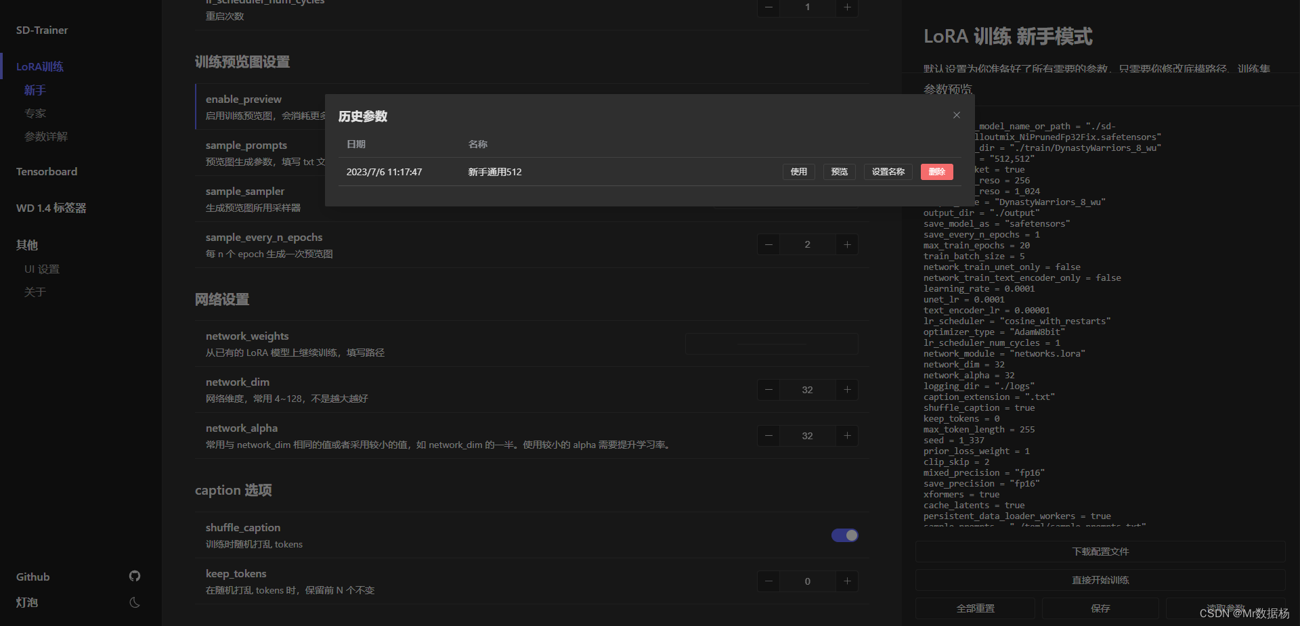
Task: Click the lr_scheduler_num_cycles value field showing 1
Action: click(x=807, y=7)
